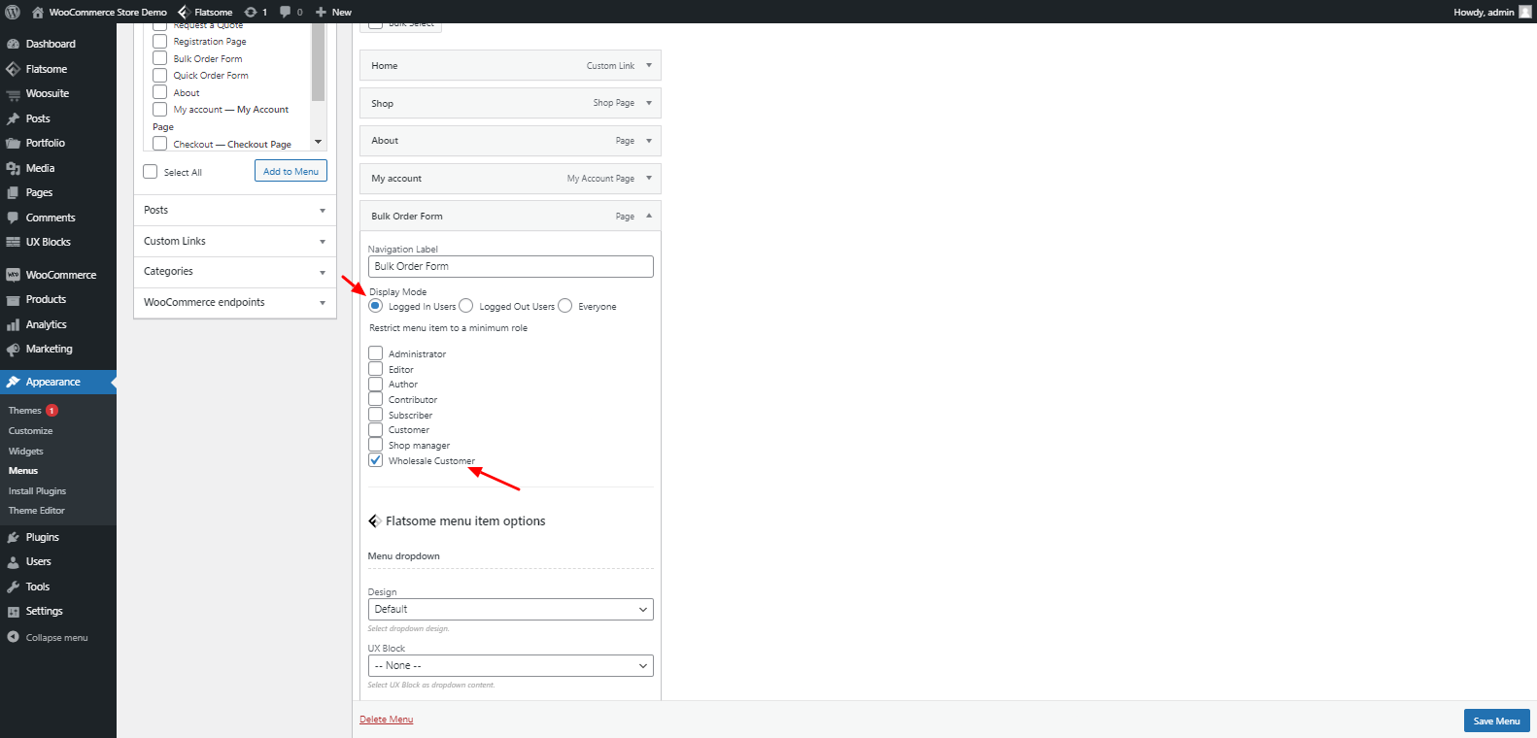1537x738 pixels.
Task: Click the Comments icon in sidebar
Action: coord(13,218)
